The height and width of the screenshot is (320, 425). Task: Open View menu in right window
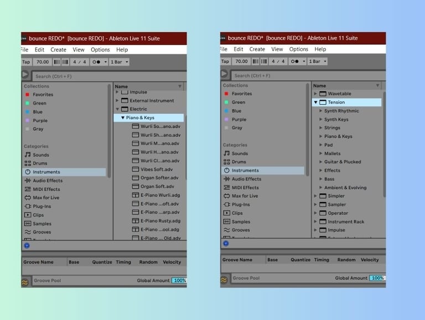click(x=277, y=49)
